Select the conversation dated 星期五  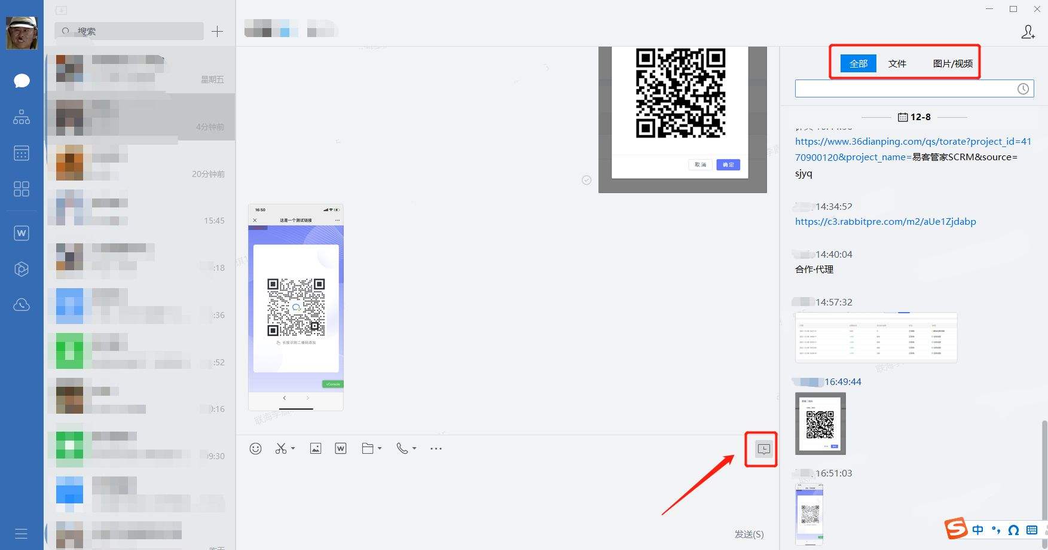pos(140,69)
